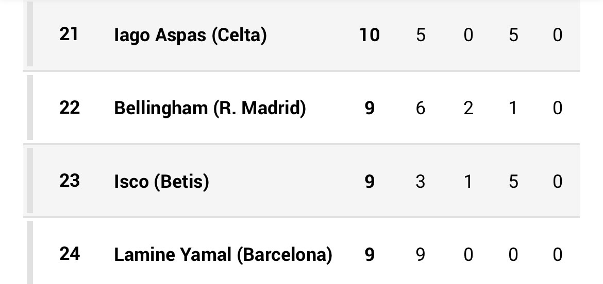Click the value 1 in Isco's row
Image resolution: width=603 pixels, height=284 pixels.
[468, 182]
